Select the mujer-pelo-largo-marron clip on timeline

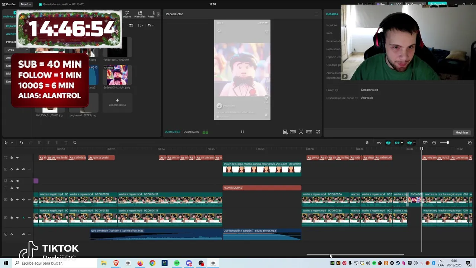click(262, 169)
